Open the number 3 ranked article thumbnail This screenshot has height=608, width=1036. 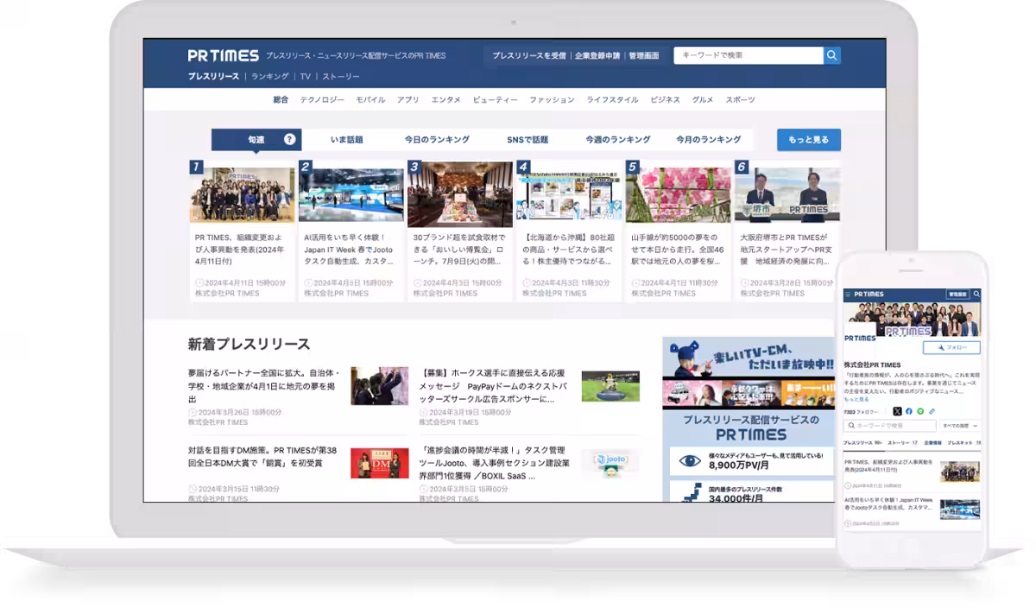pyautogui.click(x=460, y=194)
